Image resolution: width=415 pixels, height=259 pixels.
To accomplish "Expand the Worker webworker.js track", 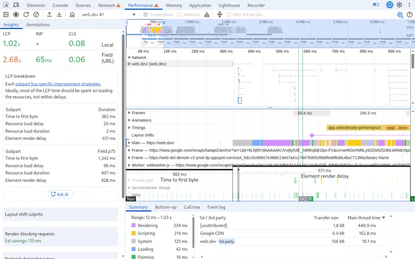I will (x=129, y=165).
